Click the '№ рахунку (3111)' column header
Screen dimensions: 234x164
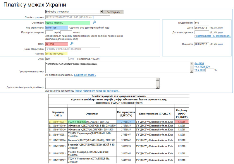[x=58, y=114]
